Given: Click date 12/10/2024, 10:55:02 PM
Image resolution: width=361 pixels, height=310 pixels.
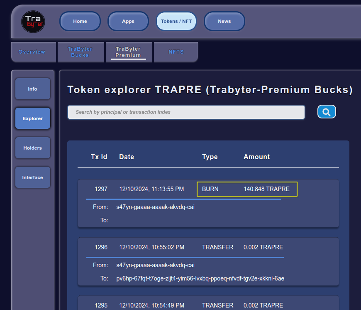Looking at the screenshot, I should click(x=152, y=247).
